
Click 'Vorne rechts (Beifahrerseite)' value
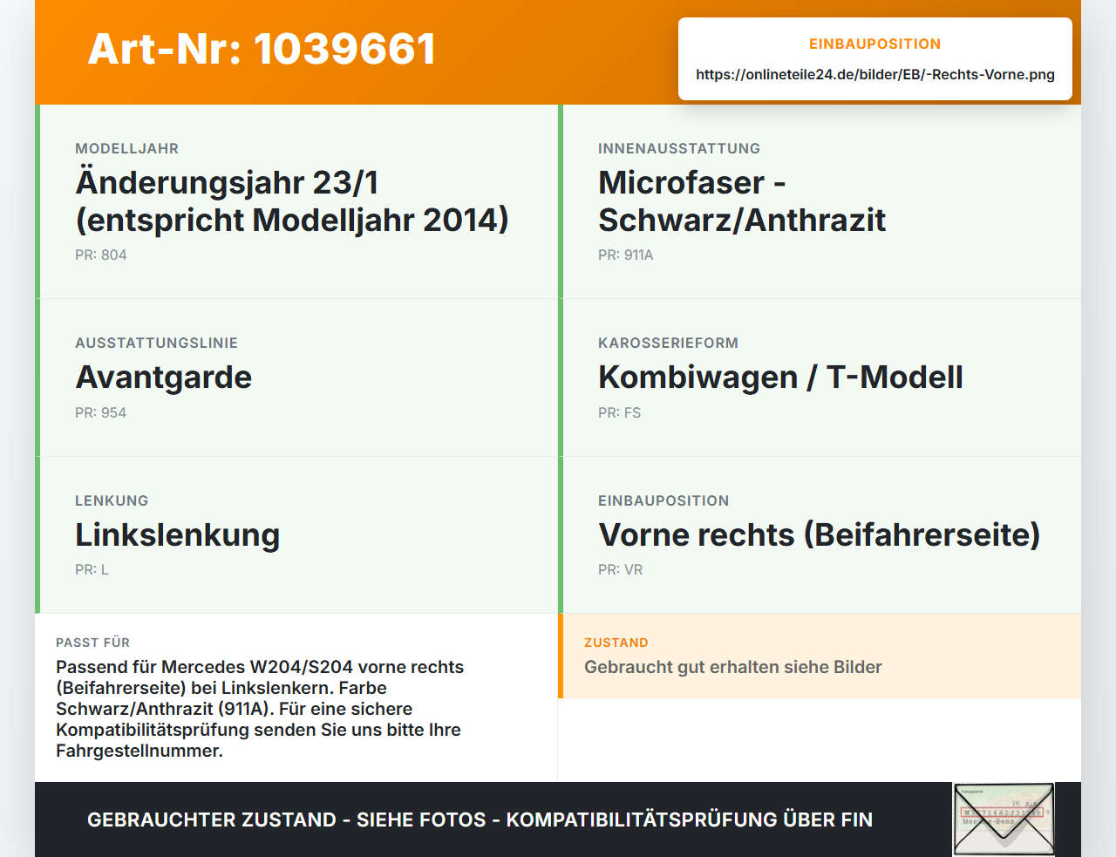point(820,535)
